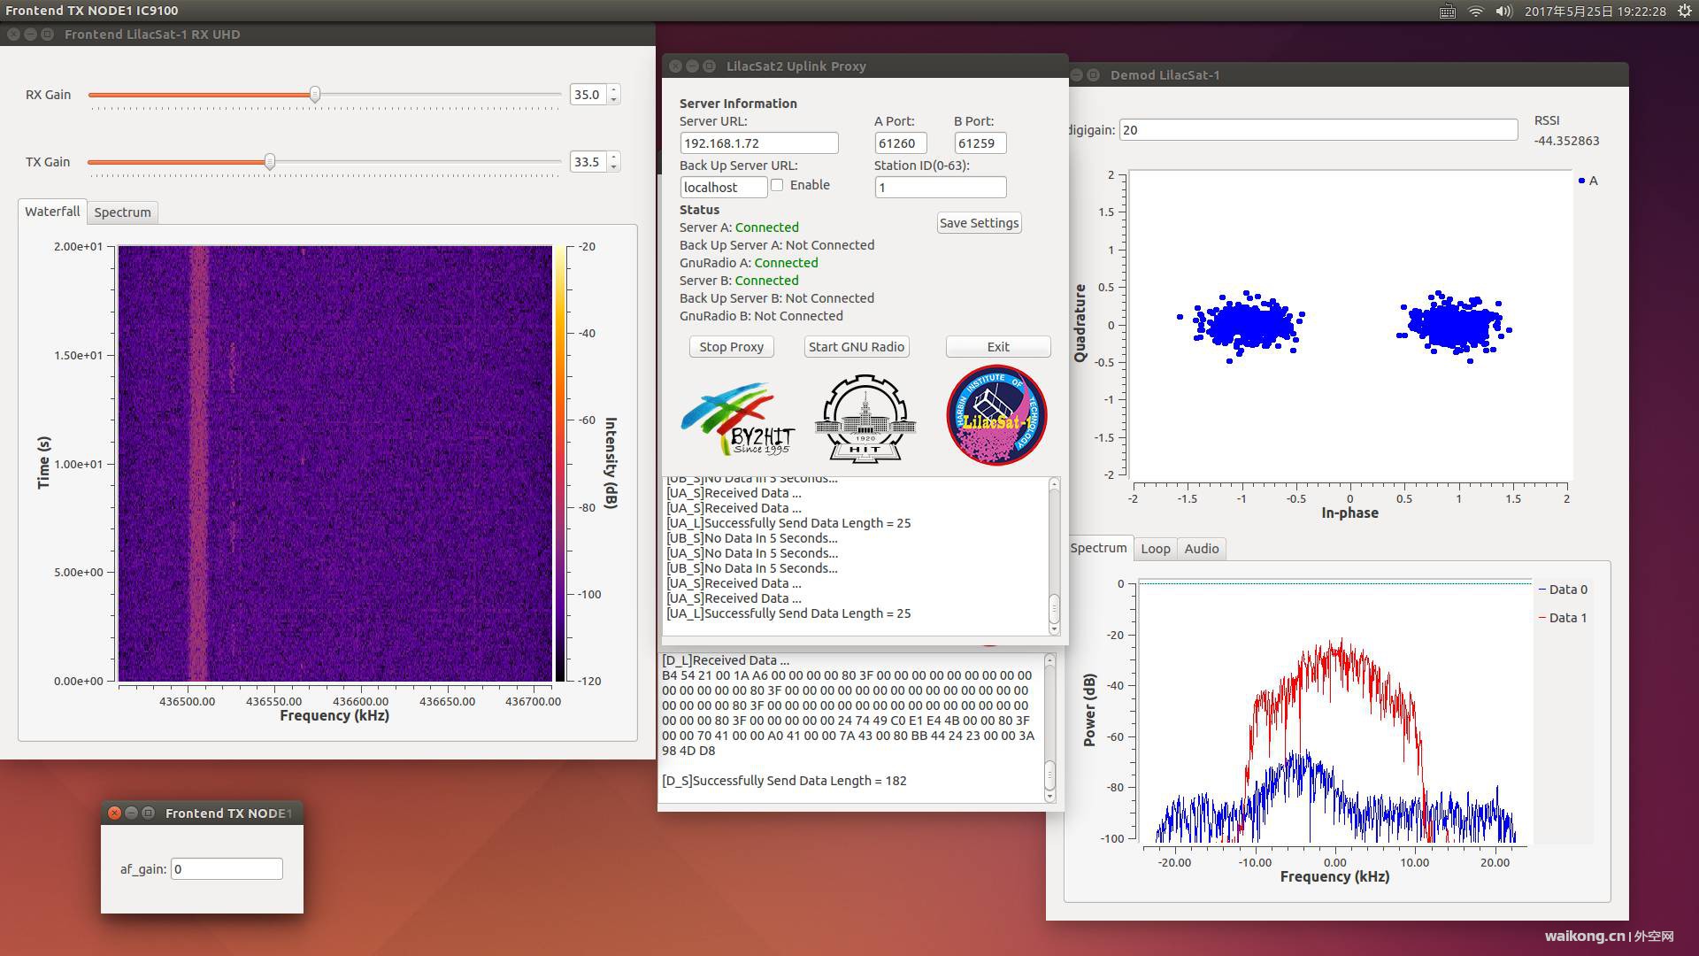
Task: Click the Save Settings button
Action: tap(979, 223)
